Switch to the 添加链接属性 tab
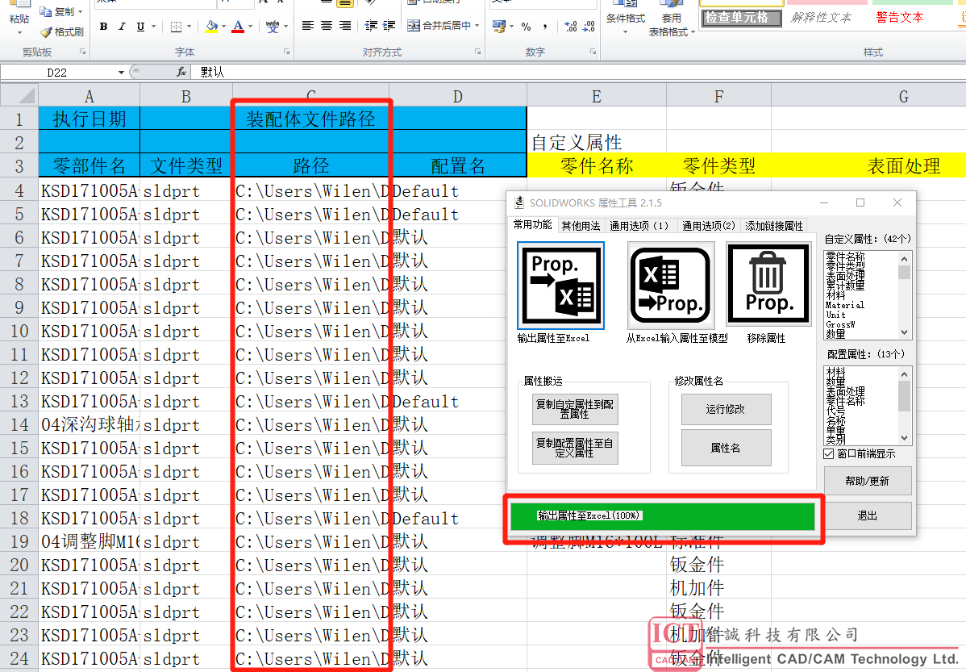 [x=774, y=226]
